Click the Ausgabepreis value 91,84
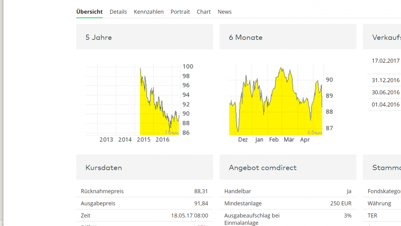This screenshot has height=226, width=401. tap(201, 203)
